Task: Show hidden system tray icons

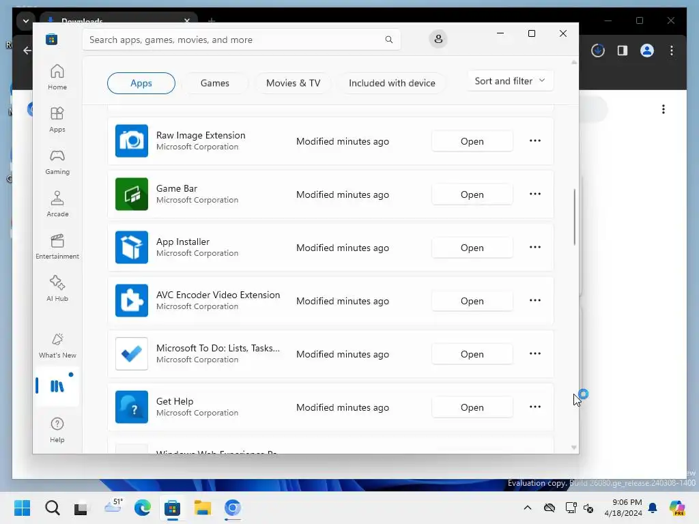Action: 528,508
